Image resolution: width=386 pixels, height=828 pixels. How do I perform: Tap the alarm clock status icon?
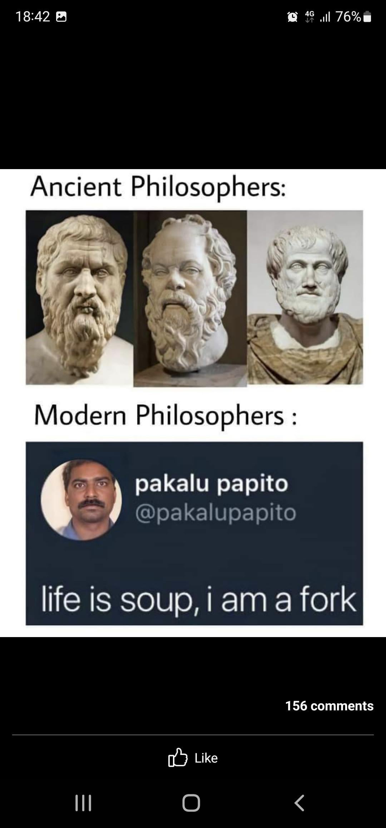[293, 17]
